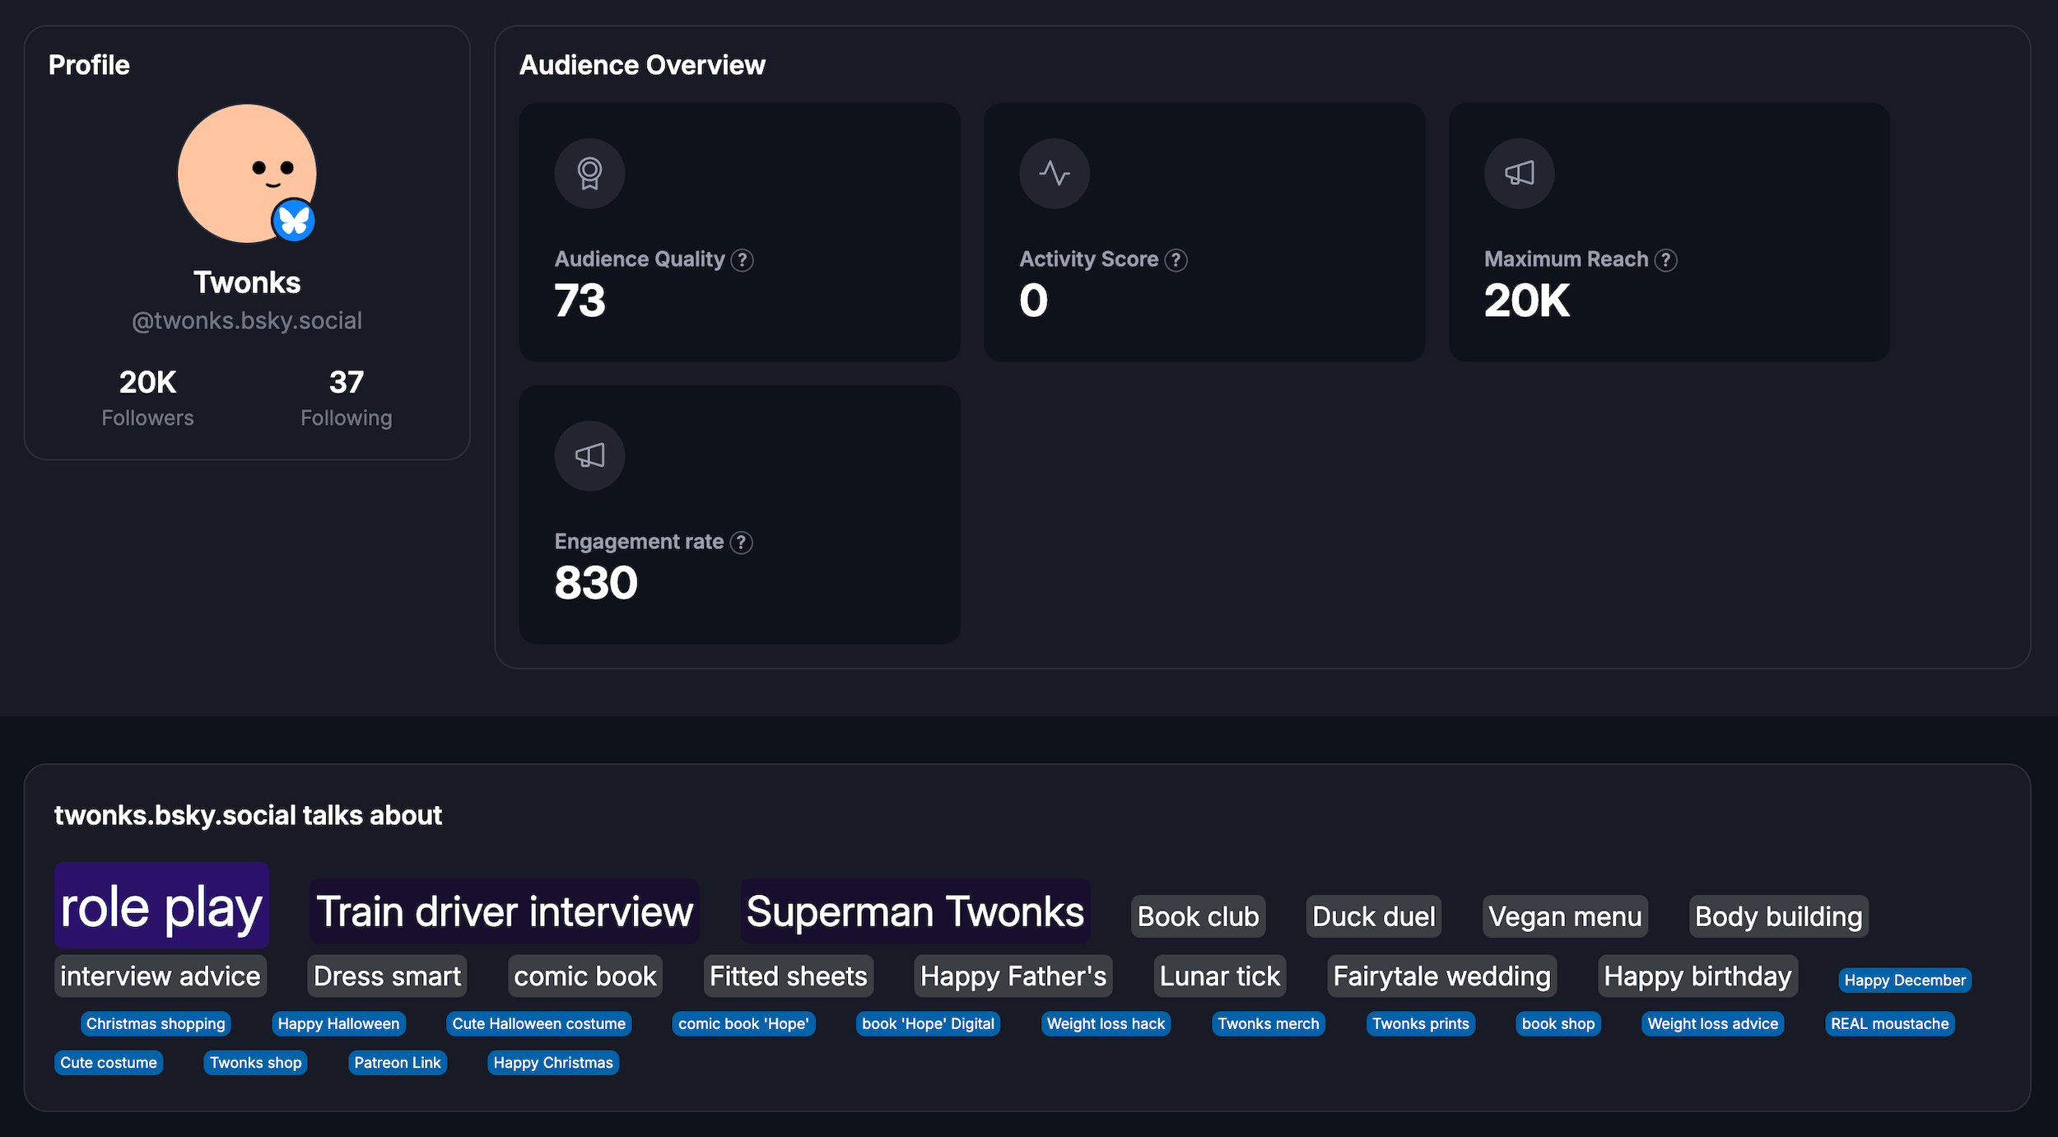Click the Engagement rate megaphone icon
The height and width of the screenshot is (1137, 2058).
point(589,456)
